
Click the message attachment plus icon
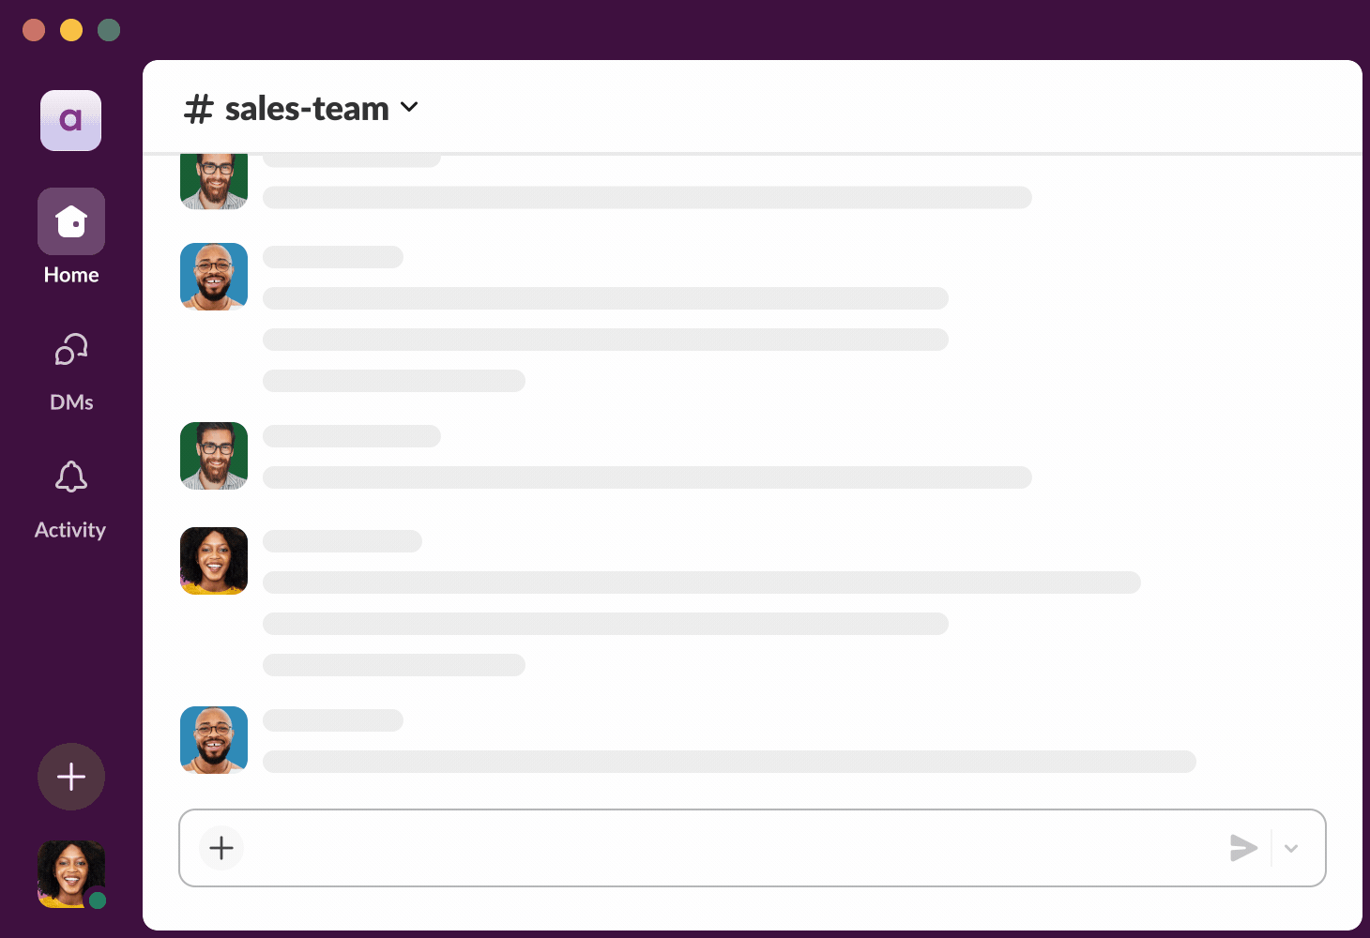[221, 848]
